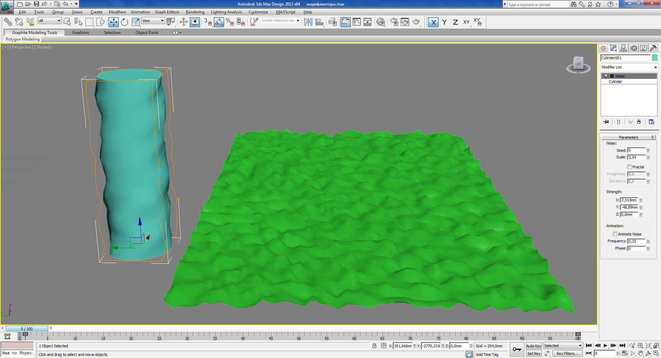661x358 pixels.
Task: Open the Hierarchy command panel tab
Action: click(623, 48)
